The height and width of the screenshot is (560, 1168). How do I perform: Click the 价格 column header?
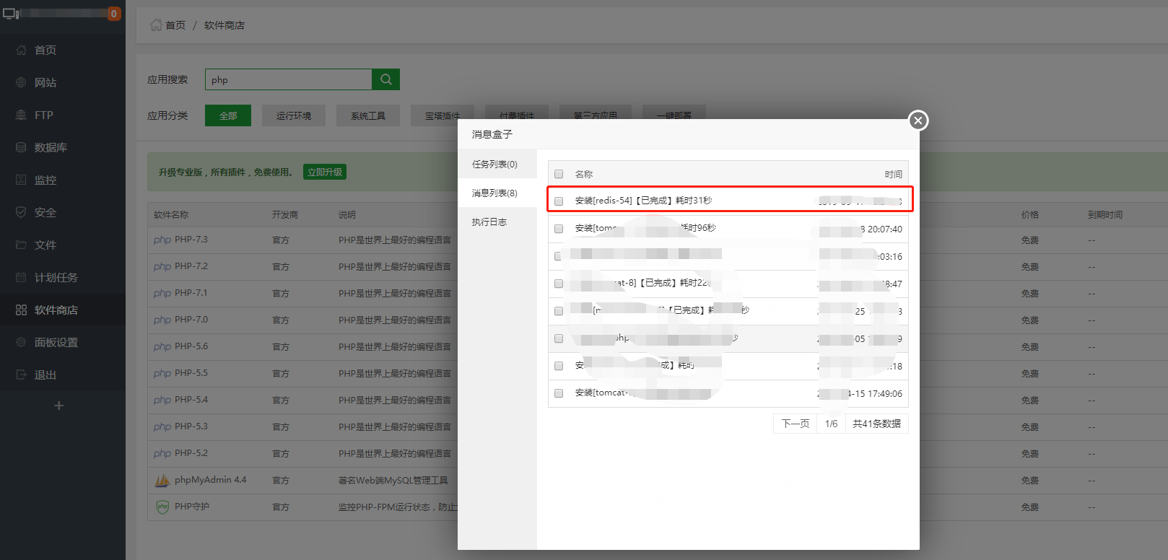click(x=1030, y=214)
